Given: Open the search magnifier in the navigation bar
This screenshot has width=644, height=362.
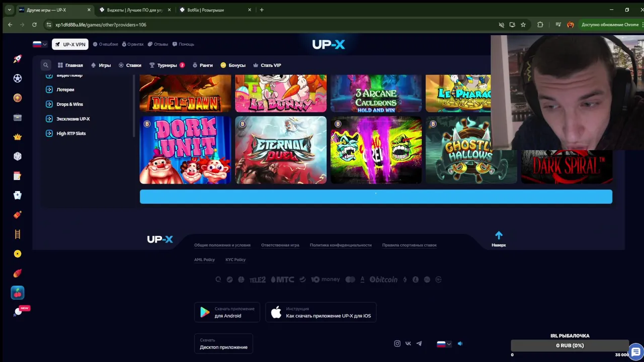Looking at the screenshot, I should (46, 65).
